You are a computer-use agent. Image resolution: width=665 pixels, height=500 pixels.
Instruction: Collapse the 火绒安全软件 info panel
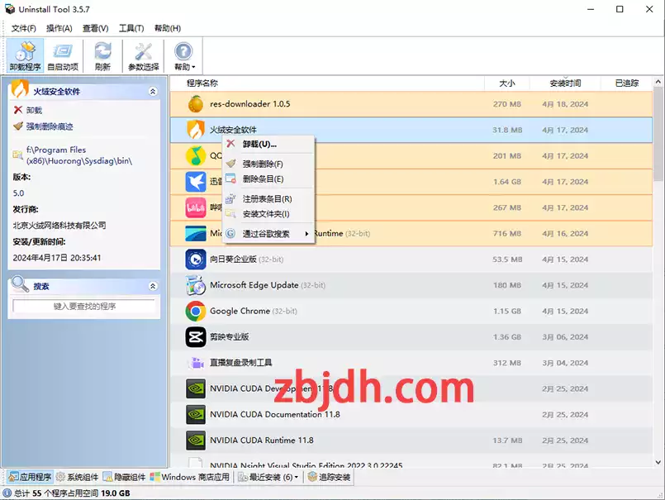[154, 91]
